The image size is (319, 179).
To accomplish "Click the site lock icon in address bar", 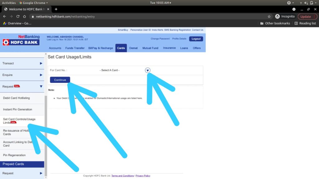I will [32, 17].
